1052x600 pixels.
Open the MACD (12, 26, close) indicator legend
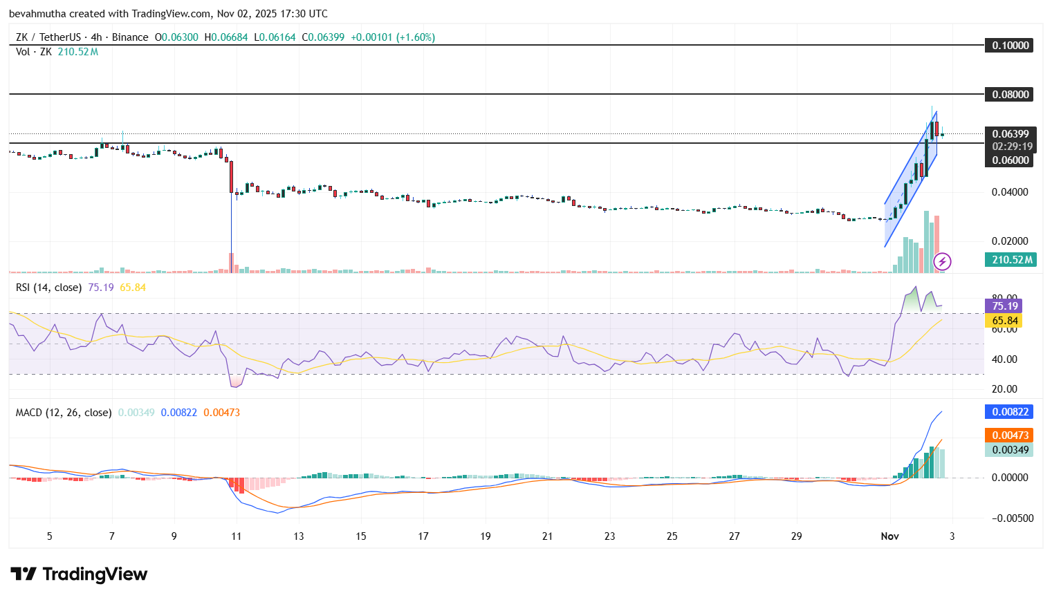coord(62,411)
